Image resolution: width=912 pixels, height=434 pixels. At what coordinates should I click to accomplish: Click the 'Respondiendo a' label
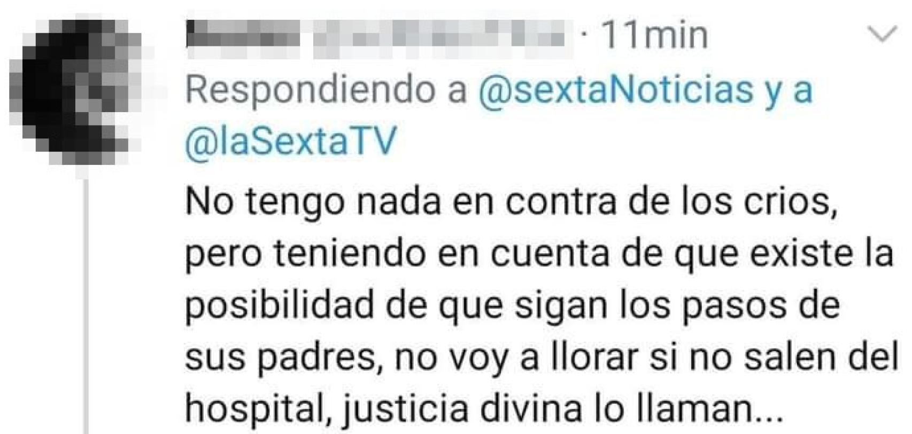click(x=326, y=91)
